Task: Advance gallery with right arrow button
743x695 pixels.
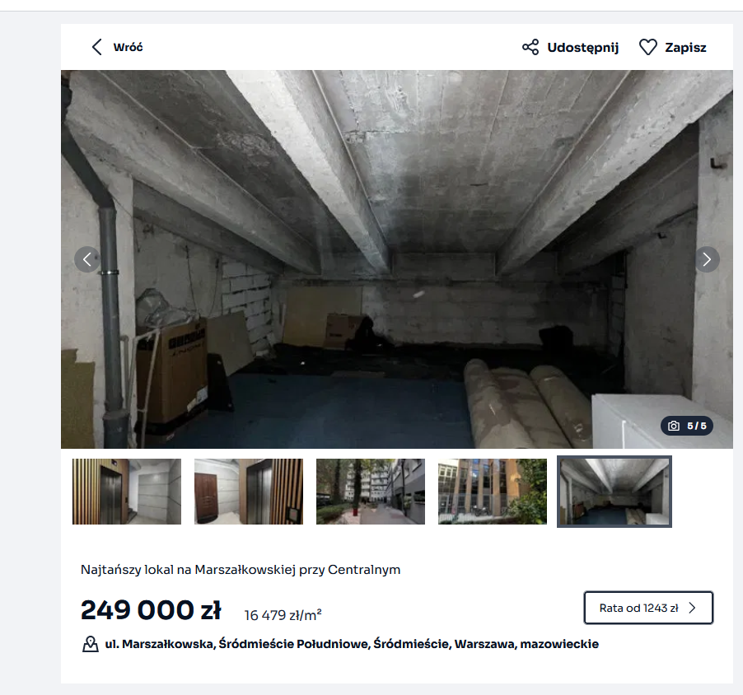Action: click(x=707, y=259)
